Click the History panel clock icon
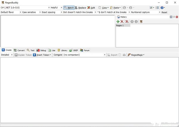Viewport: 179px width, 127px height. click(x=118, y=17)
